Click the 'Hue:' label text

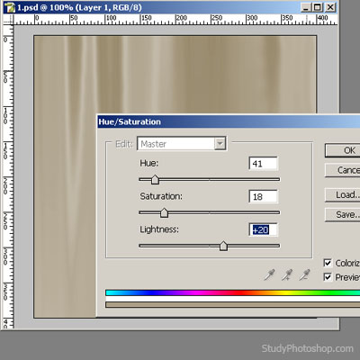click(x=149, y=163)
